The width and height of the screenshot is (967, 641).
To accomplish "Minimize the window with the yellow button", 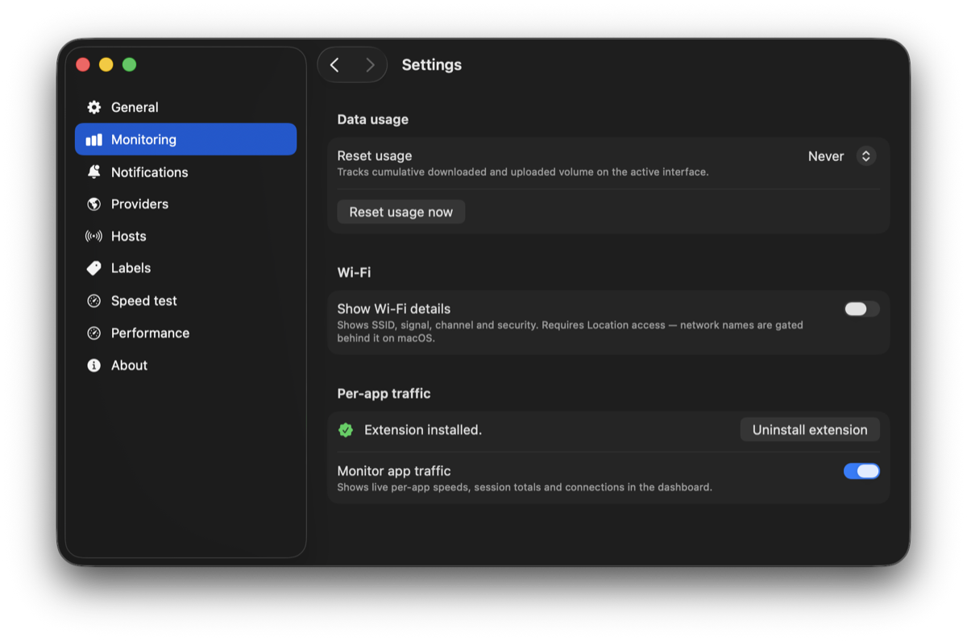I will click(106, 64).
